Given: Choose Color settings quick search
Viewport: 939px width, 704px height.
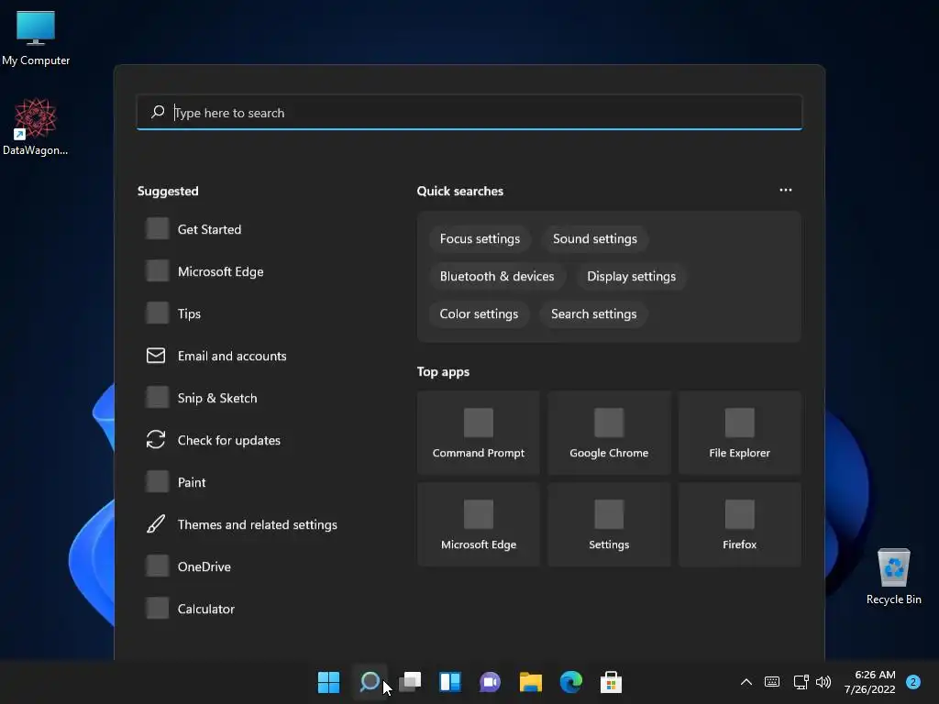Looking at the screenshot, I should [479, 314].
